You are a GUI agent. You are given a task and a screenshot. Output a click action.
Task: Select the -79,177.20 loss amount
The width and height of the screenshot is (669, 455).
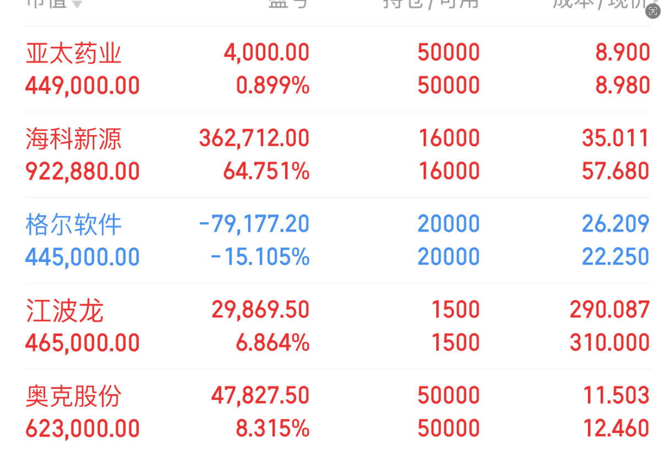pyautogui.click(x=254, y=224)
